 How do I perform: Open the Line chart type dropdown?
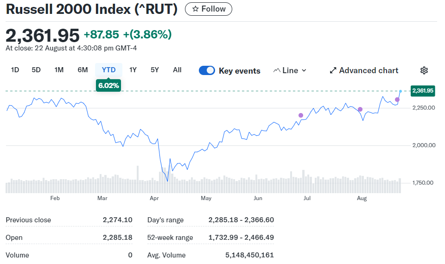(x=290, y=70)
